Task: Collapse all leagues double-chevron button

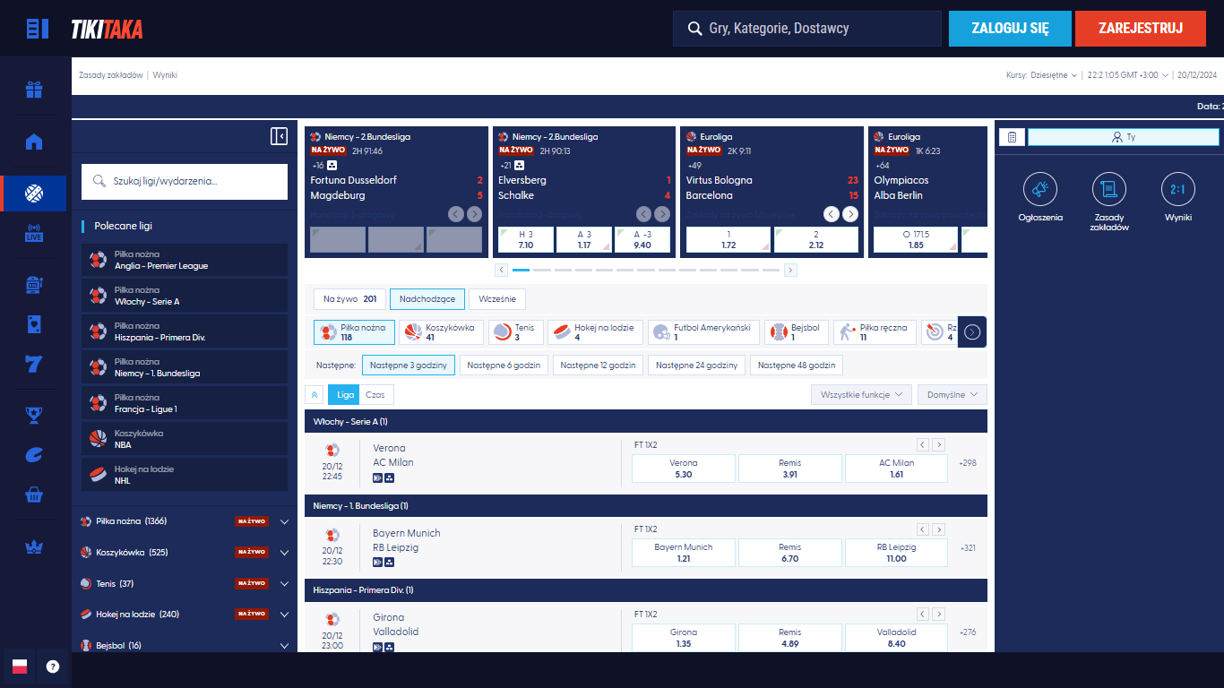Action: 315,394
